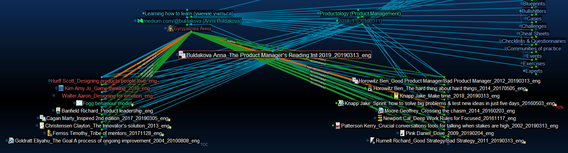Click the book cover icon for Kim Amy Jo_Game thinking
Image resolution: width=568 pixels, height=153 pixels.
[61, 88]
